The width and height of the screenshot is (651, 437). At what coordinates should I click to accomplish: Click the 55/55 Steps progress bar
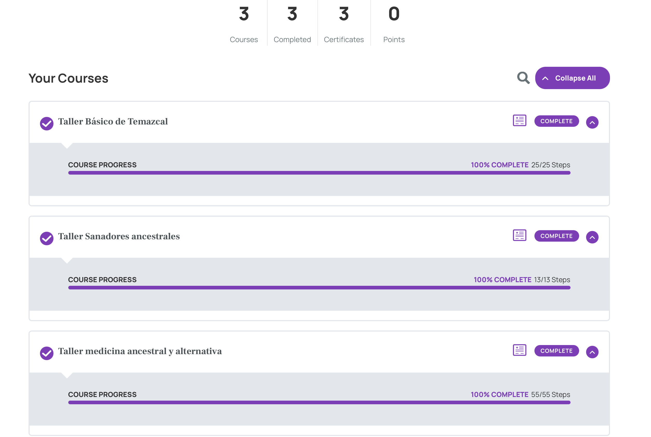click(319, 402)
